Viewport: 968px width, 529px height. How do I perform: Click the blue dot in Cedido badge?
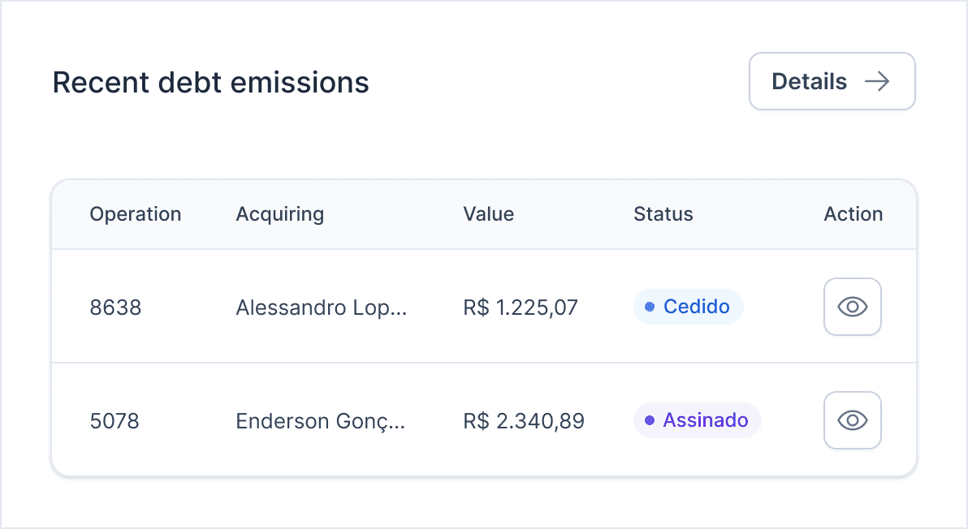click(650, 307)
